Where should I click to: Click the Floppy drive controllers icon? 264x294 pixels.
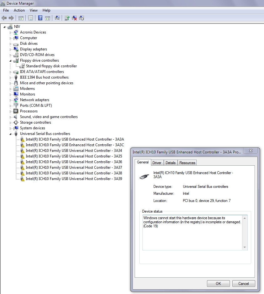click(x=16, y=60)
